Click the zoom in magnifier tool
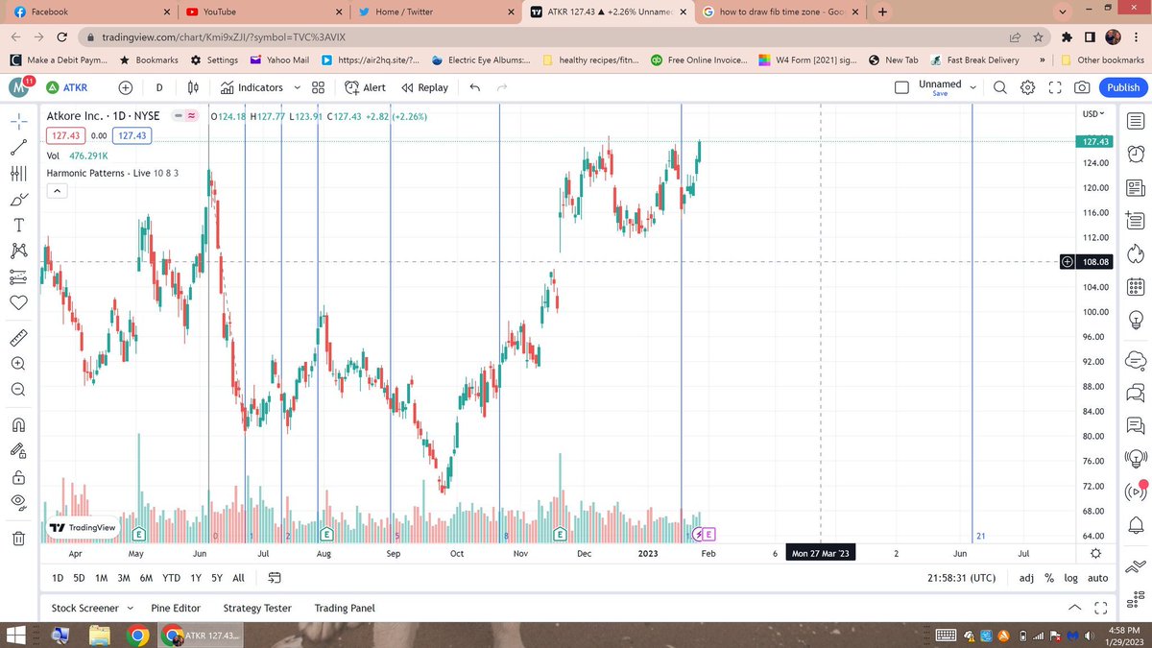 18,364
